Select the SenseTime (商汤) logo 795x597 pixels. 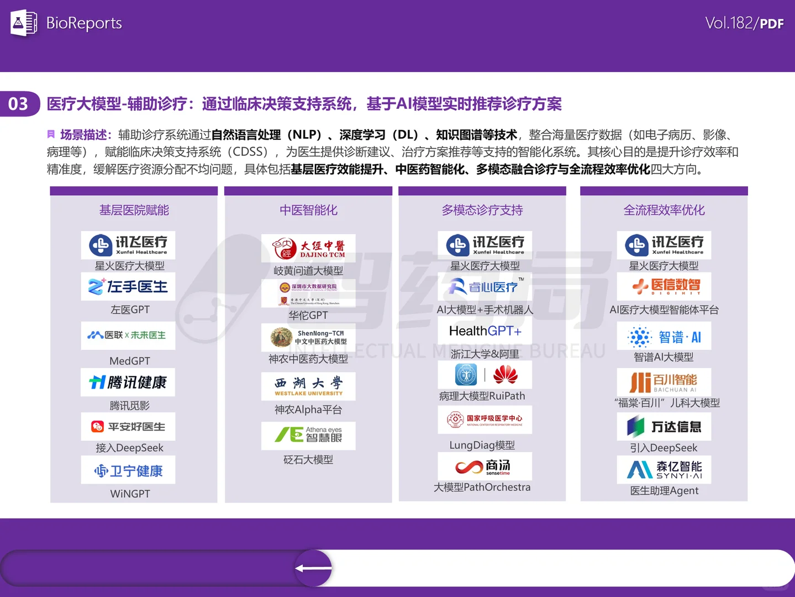point(484,467)
